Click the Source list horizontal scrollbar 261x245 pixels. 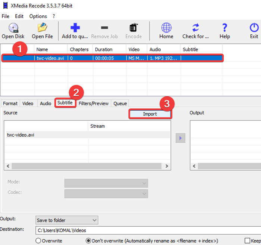pyautogui.click(x=87, y=166)
